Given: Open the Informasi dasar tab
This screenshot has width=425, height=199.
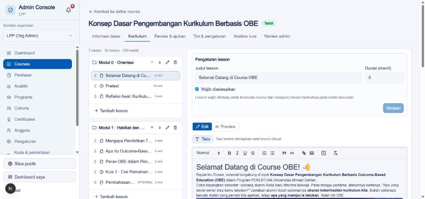Looking at the screenshot, I should click(106, 36).
